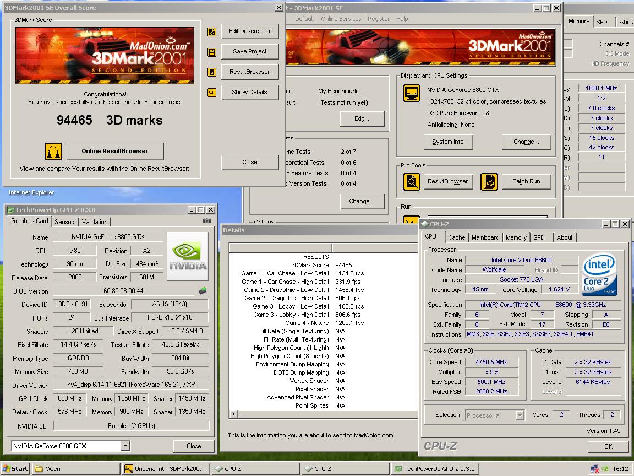Screen dimensions: 634x476
Task: Click the NVIDIA logo in GPU-Z
Action: click(188, 257)
